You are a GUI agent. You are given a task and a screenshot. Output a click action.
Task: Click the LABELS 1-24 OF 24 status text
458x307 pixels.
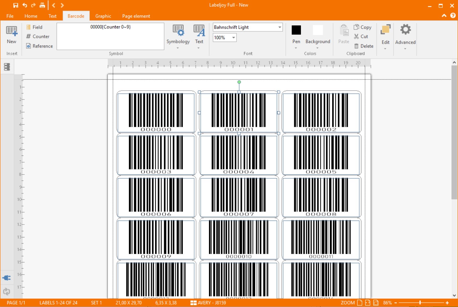pos(58,303)
